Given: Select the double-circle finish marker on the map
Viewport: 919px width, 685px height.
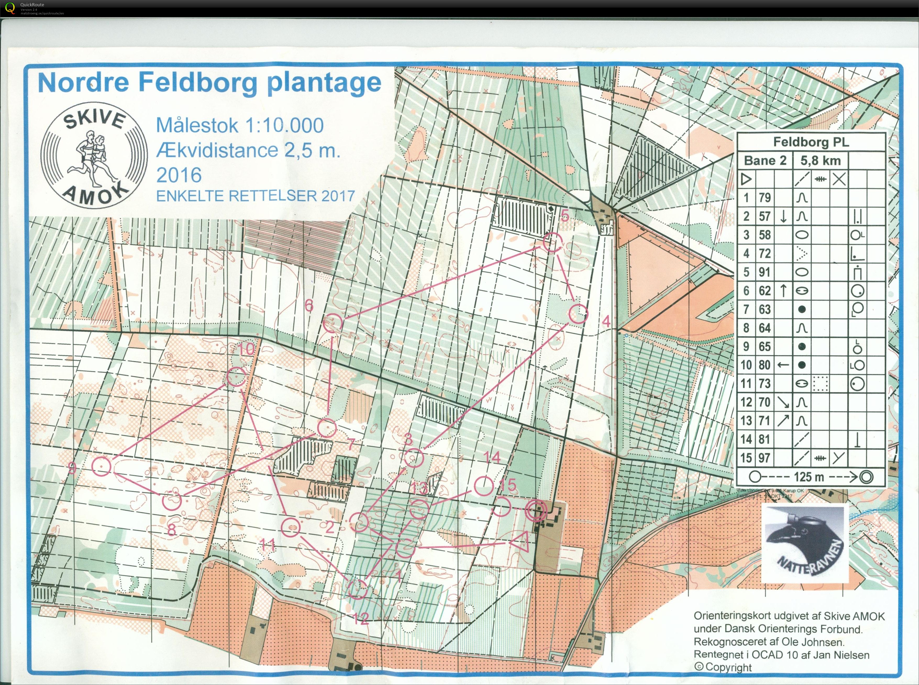Looking at the screenshot, I should (536, 510).
